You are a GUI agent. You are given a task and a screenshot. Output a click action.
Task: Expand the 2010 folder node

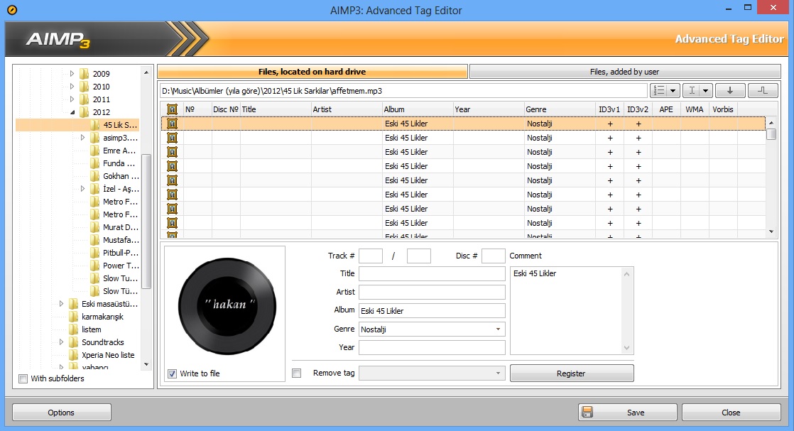[x=72, y=87]
